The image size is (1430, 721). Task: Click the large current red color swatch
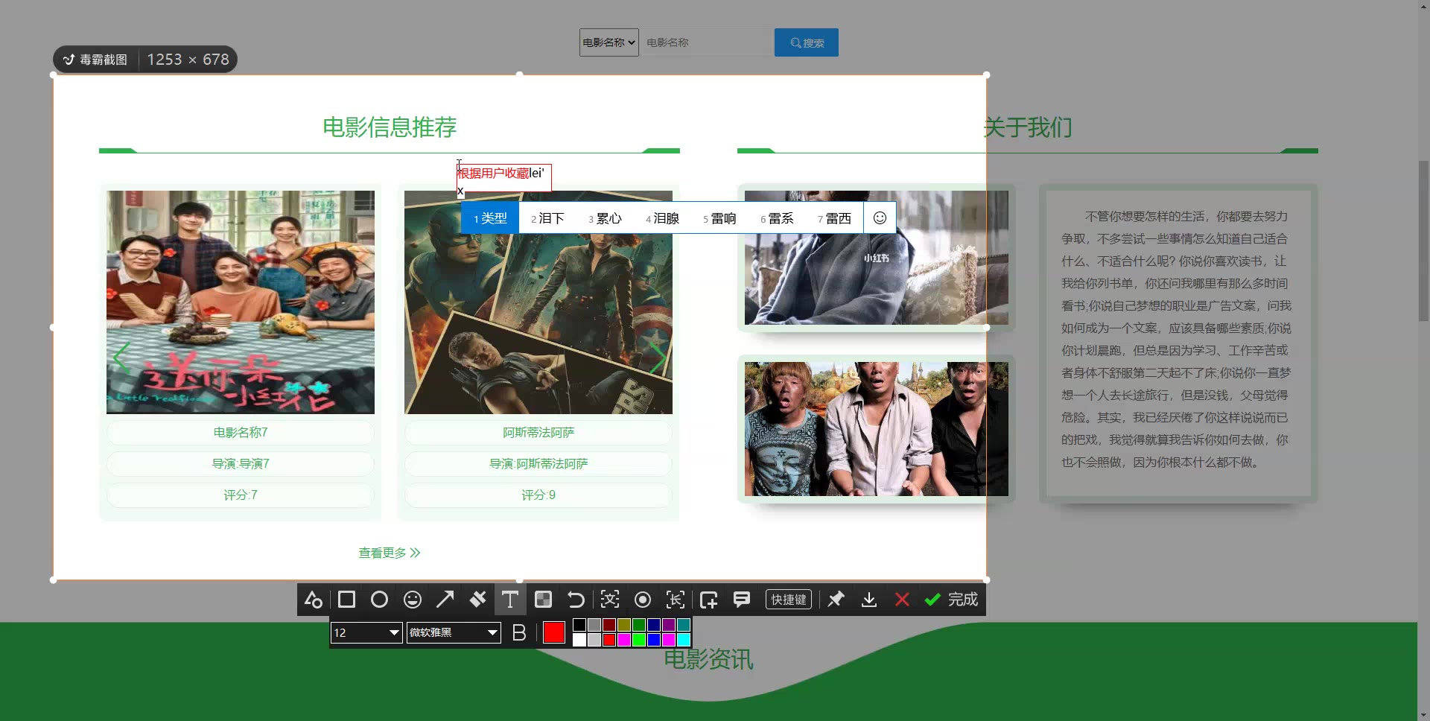(554, 632)
